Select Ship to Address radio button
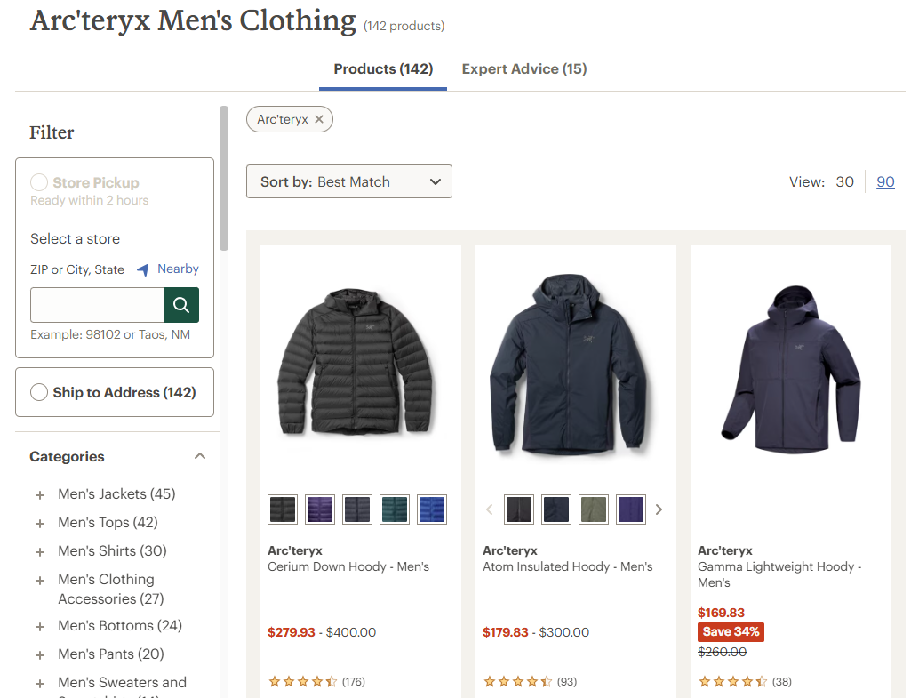This screenshot has width=911, height=698. pyautogui.click(x=39, y=392)
